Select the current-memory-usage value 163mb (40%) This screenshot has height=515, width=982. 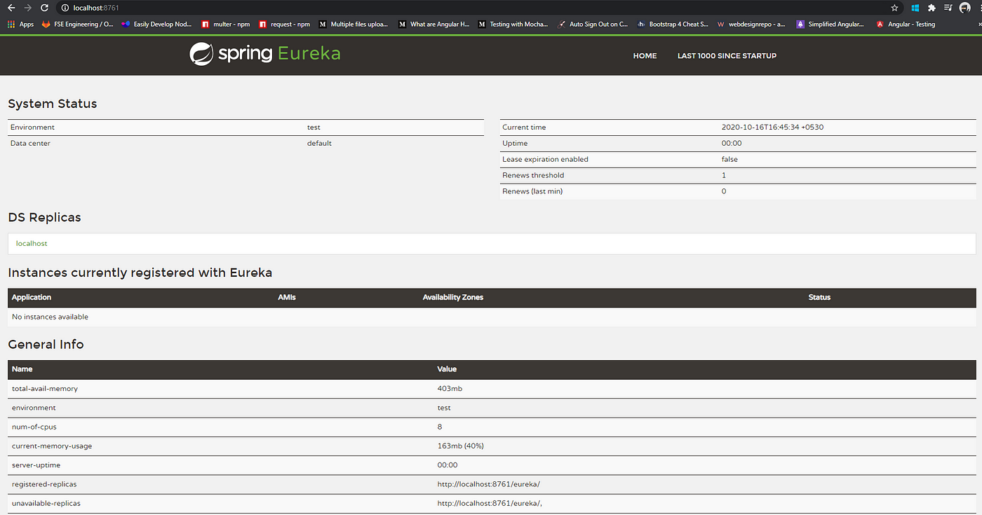(x=460, y=446)
